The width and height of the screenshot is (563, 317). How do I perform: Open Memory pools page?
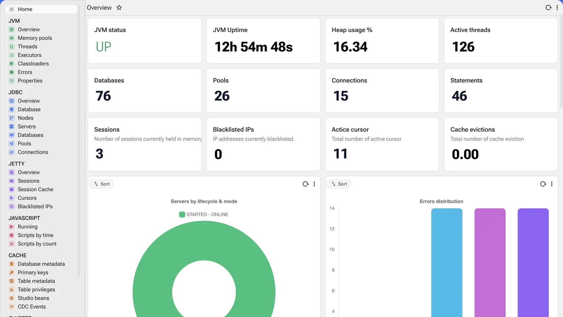click(35, 38)
